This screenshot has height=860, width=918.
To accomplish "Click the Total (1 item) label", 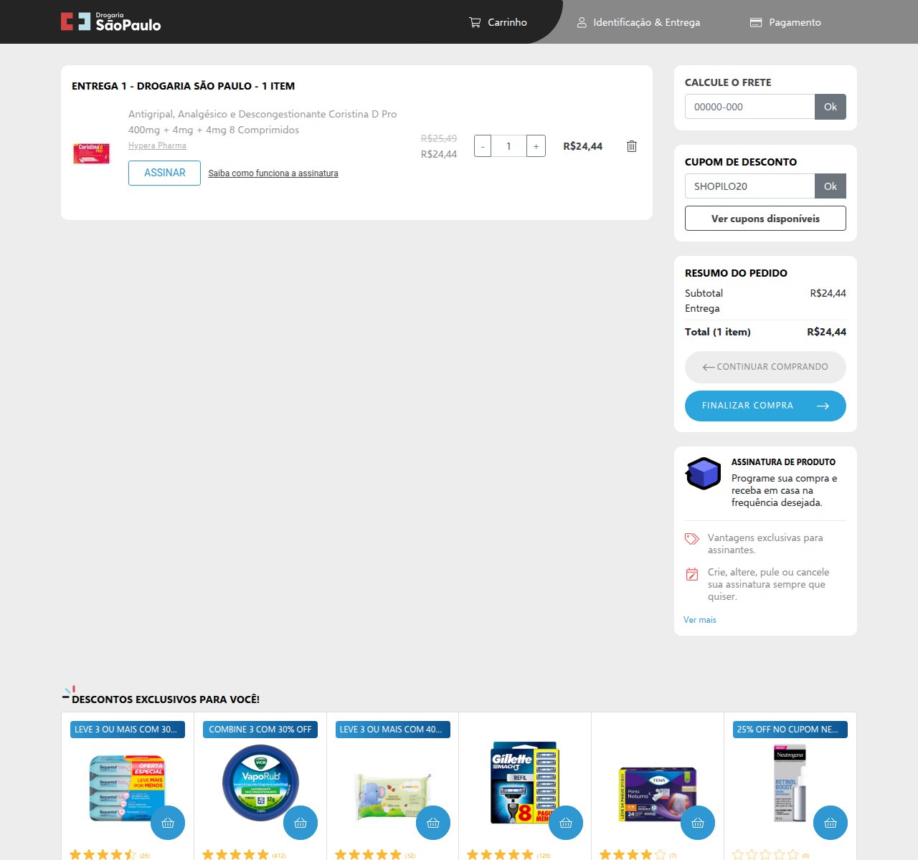I will pyautogui.click(x=718, y=332).
